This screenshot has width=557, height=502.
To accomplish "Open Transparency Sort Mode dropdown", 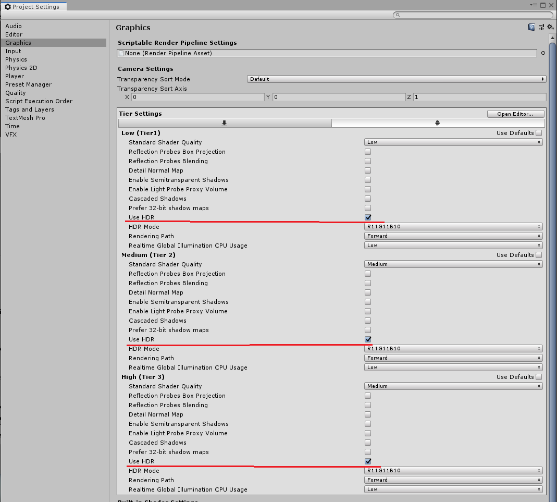I will (x=397, y=79).
